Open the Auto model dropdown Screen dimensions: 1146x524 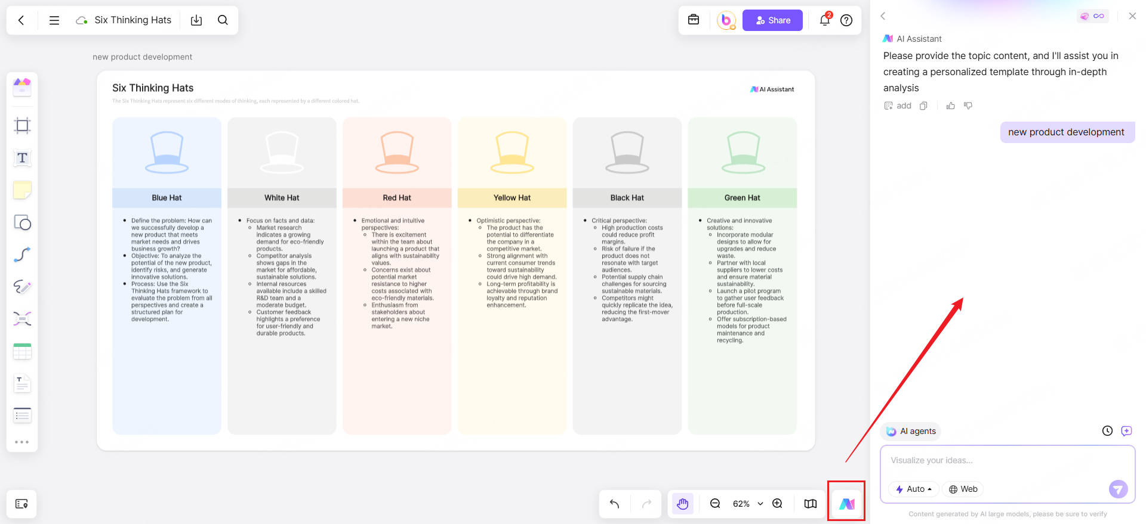coord(914,489)
